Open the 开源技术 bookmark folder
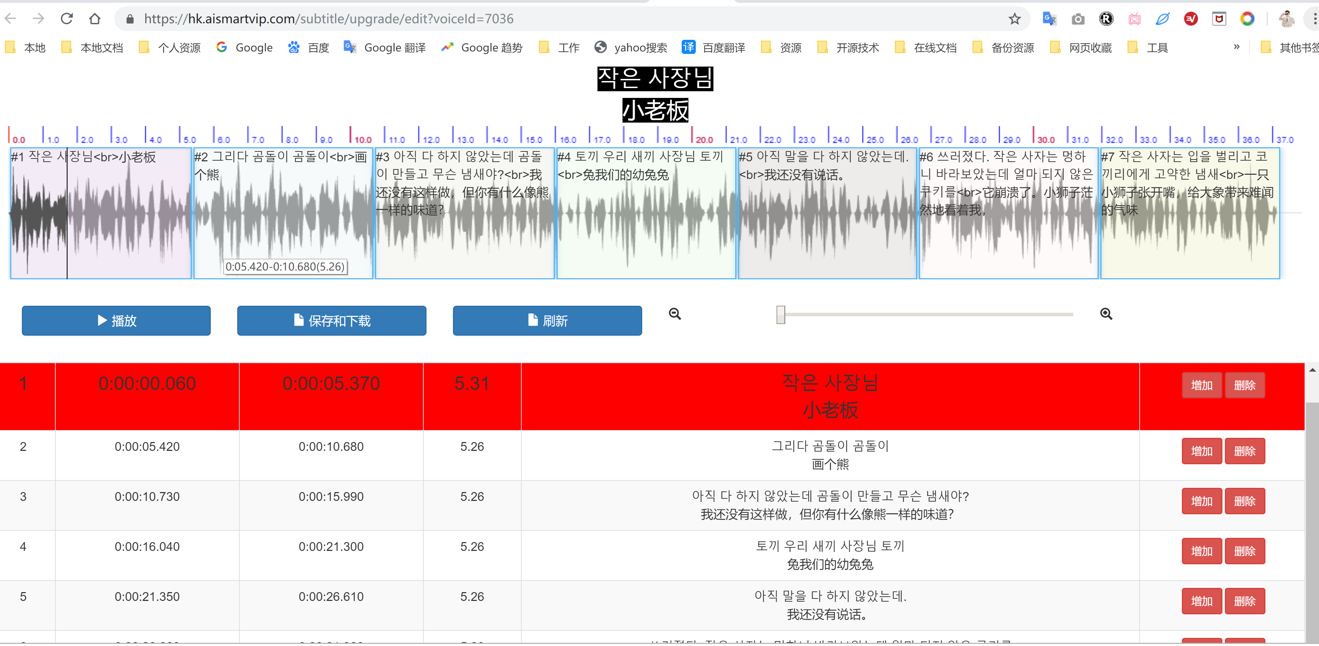 click(848, 48)
